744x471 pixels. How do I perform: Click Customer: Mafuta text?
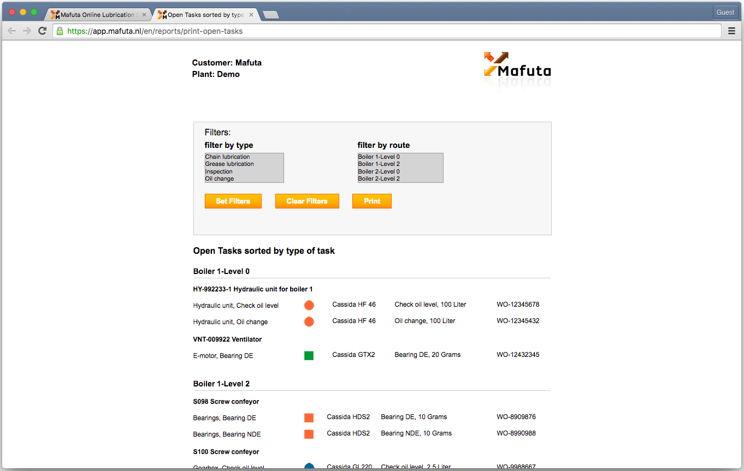click(227, 63)
